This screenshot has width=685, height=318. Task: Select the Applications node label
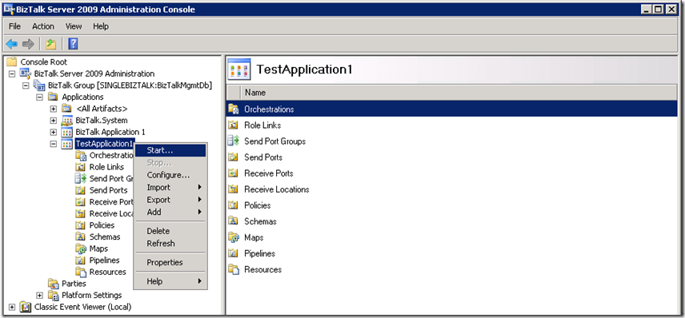82,97
